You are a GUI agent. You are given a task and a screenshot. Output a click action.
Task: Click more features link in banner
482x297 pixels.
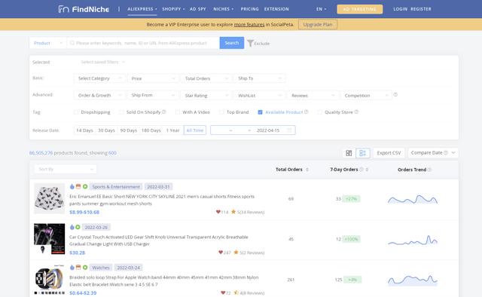249,25
